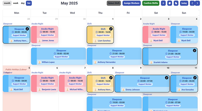Click James Jones avatar icon
202x111 pixels.
pos(40,41)
